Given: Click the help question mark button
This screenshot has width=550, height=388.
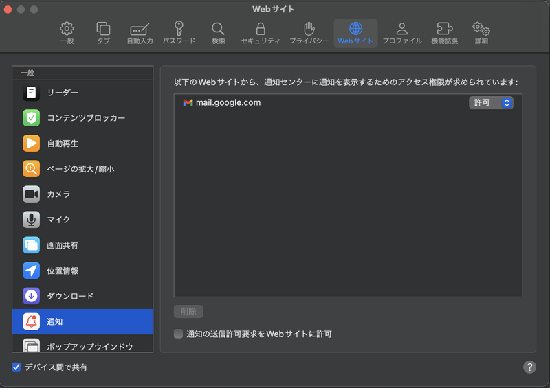Looking at the screenshot, I should (529, 367).
